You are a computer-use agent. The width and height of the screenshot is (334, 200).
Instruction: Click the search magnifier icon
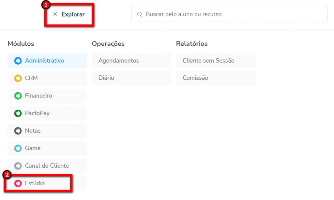[x=140, y=14]
